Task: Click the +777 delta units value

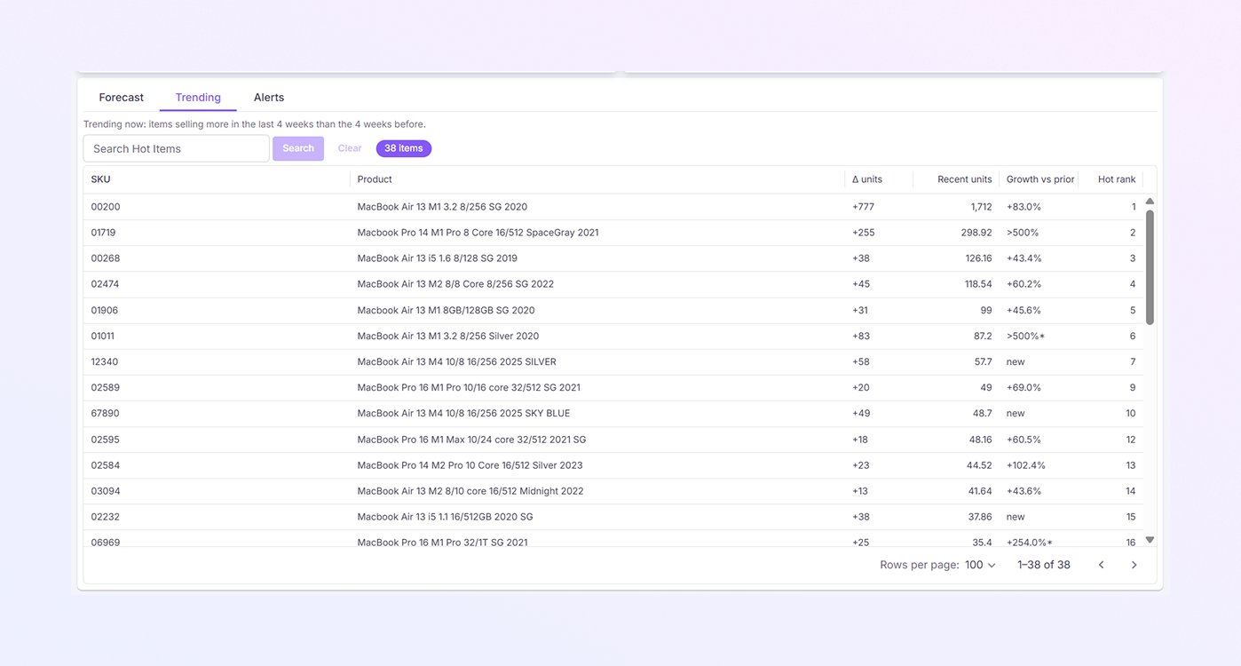Action: (865, 207)
